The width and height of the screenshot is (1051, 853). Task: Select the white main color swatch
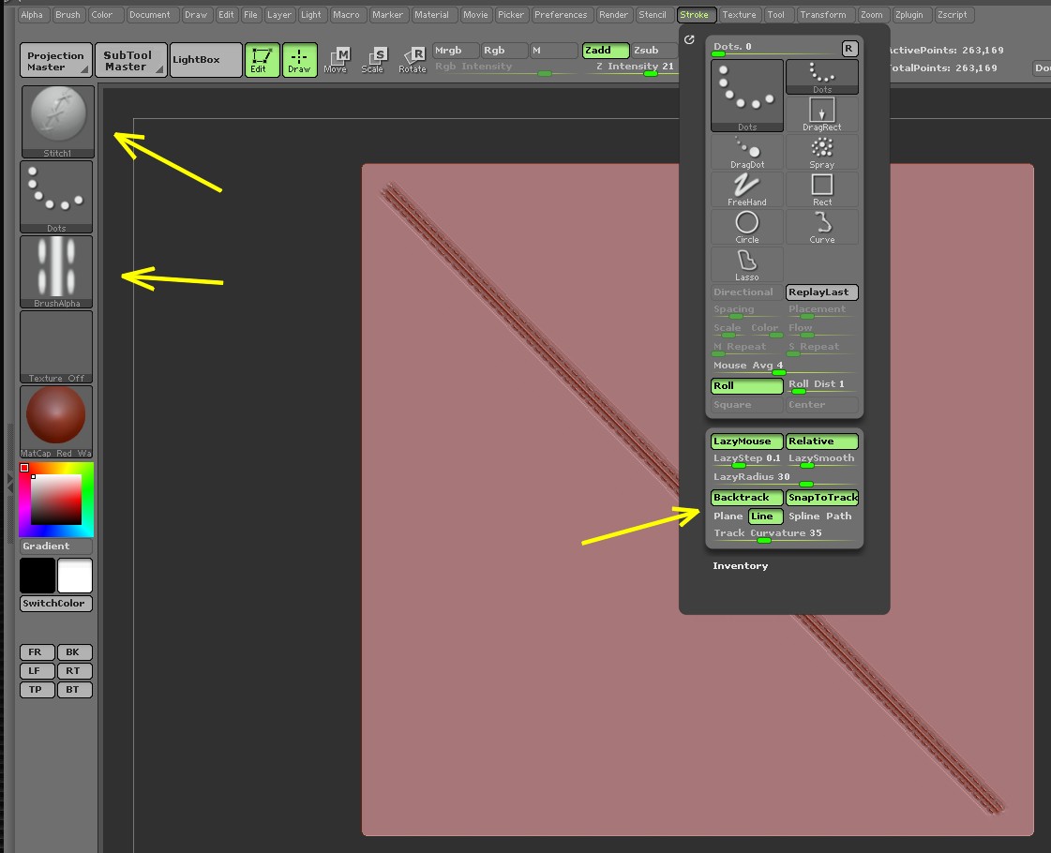(x=75, y=576)
